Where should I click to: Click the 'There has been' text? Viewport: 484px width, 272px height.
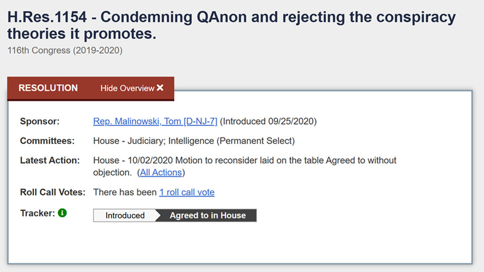coord(125,192)
